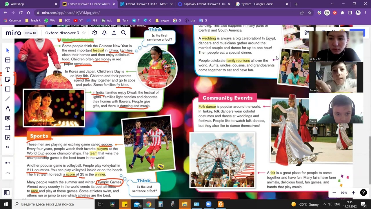Select the Comment tool
This screenshot has height=209, width=371.
pos(8,118)
